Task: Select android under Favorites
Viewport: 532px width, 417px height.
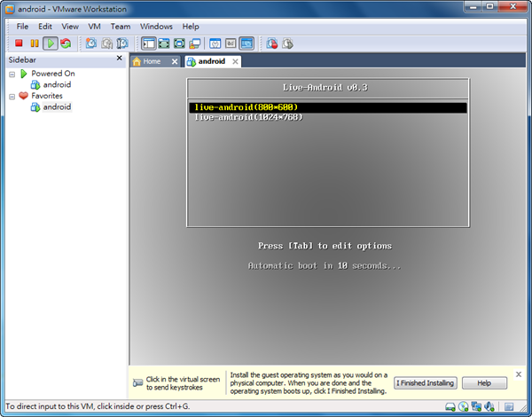Action: [x=57, y=107]
